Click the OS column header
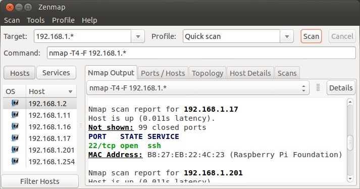The image size is (360, 189). [x=14, y=91]
